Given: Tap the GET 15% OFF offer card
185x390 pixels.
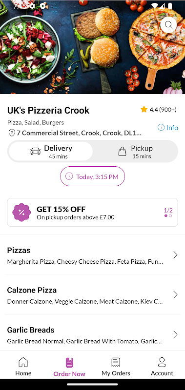Looking at the screenshot, I should [92, 213].
